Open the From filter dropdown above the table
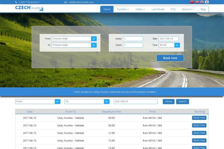Screen dimensions: 224x149 point(38,102)
